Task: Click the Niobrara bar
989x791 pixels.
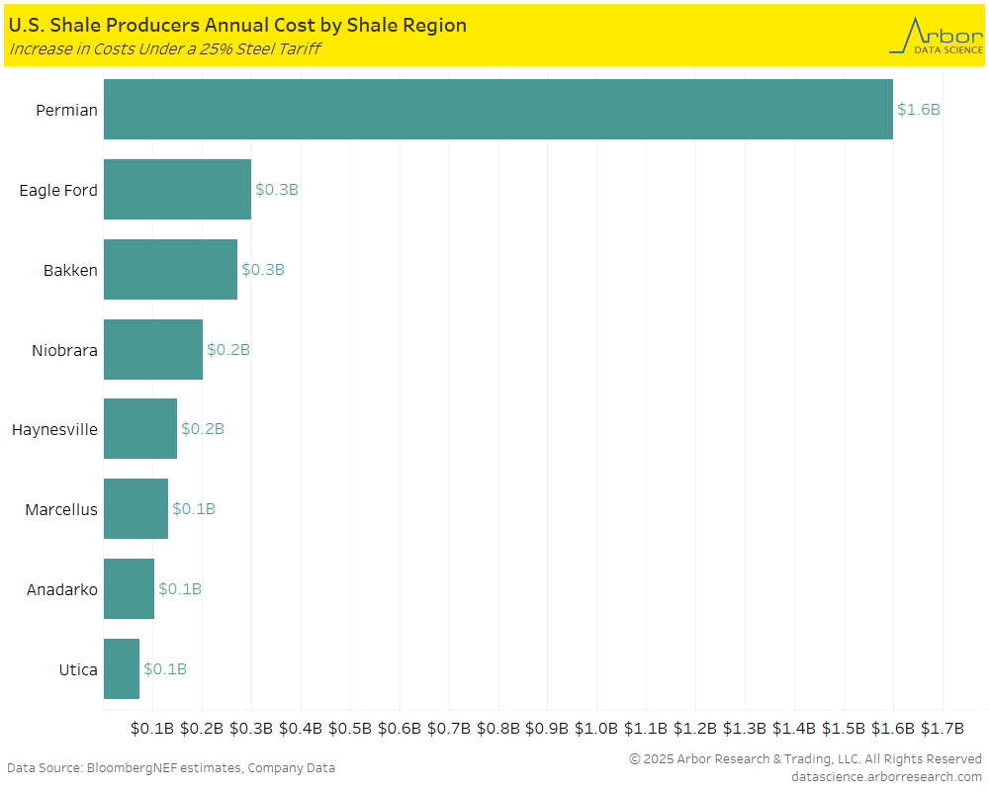Action: point(152,349)
